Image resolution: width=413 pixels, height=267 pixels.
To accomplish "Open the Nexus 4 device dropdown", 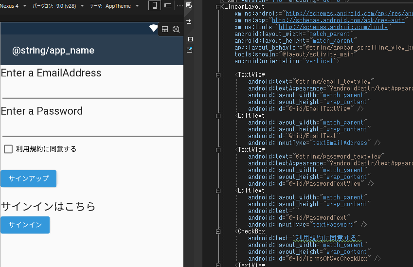I will (14, 6).
